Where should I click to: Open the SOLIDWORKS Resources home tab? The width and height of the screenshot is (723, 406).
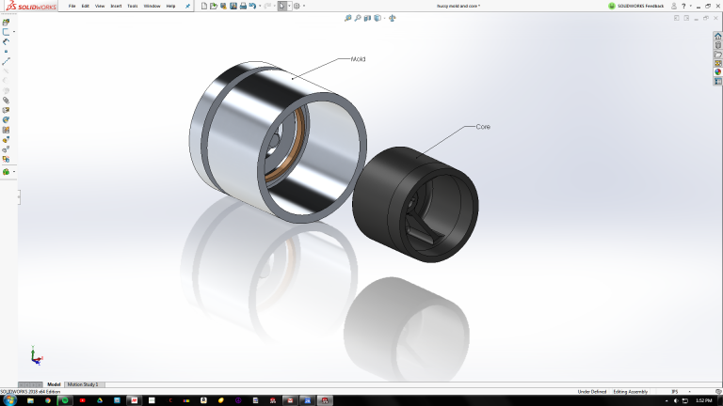(x=718, y=36)
